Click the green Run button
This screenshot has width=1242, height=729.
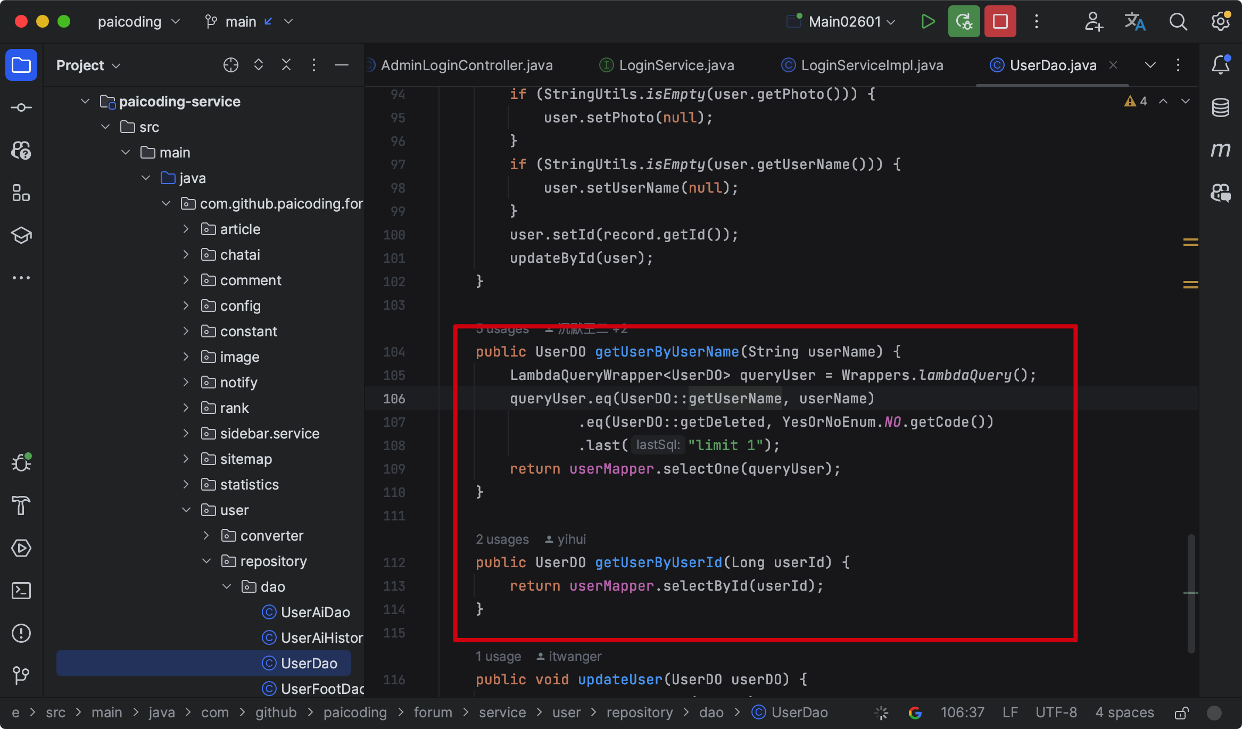[x=928, y=22]
